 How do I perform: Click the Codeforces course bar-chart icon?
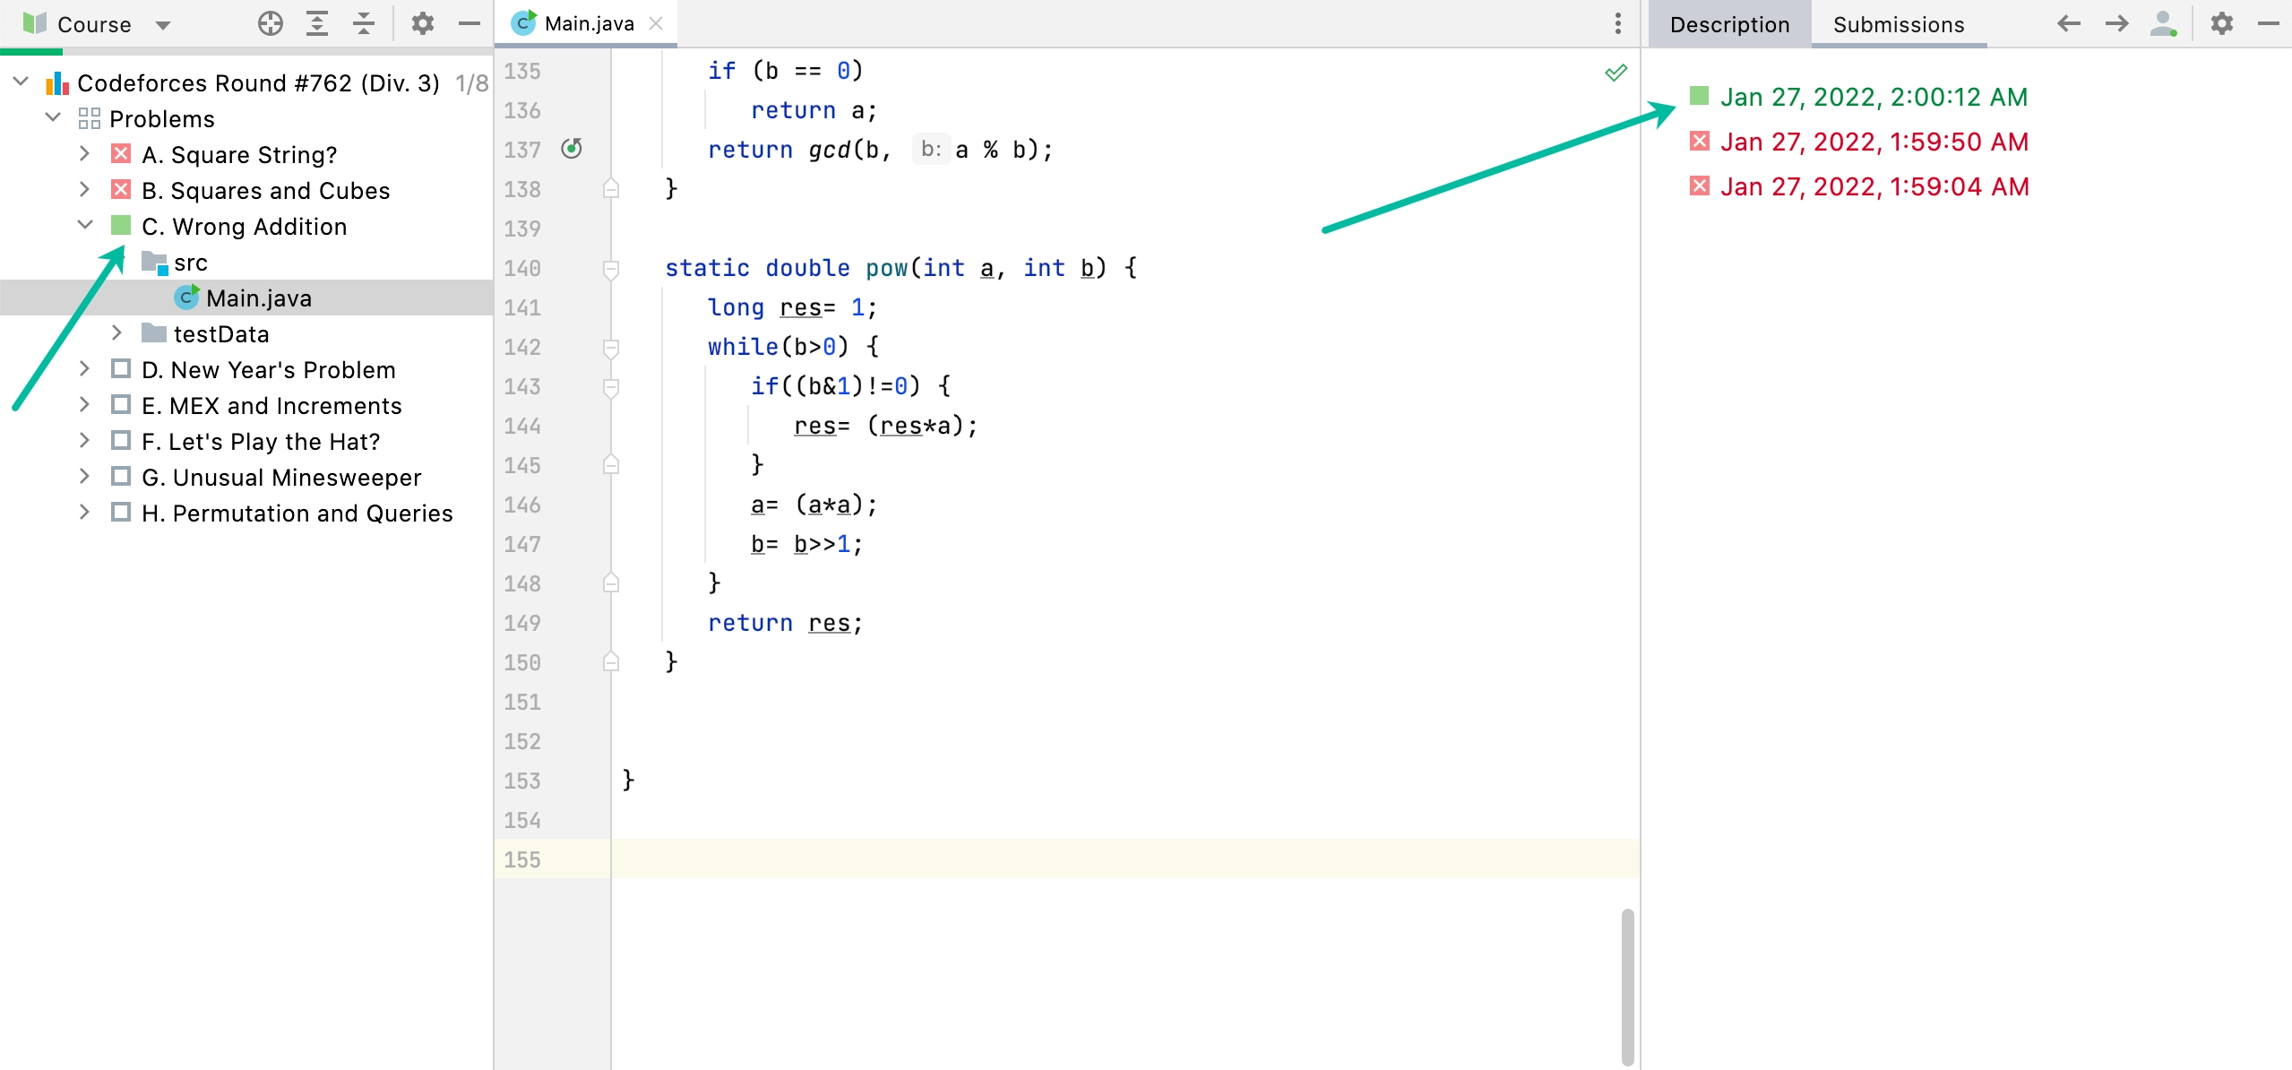[57, 82]
